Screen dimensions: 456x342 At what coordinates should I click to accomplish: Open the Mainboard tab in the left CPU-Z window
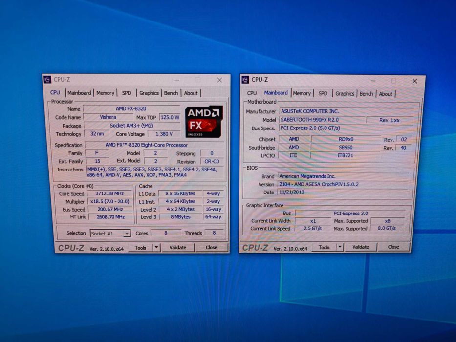(x=79, y=93)
